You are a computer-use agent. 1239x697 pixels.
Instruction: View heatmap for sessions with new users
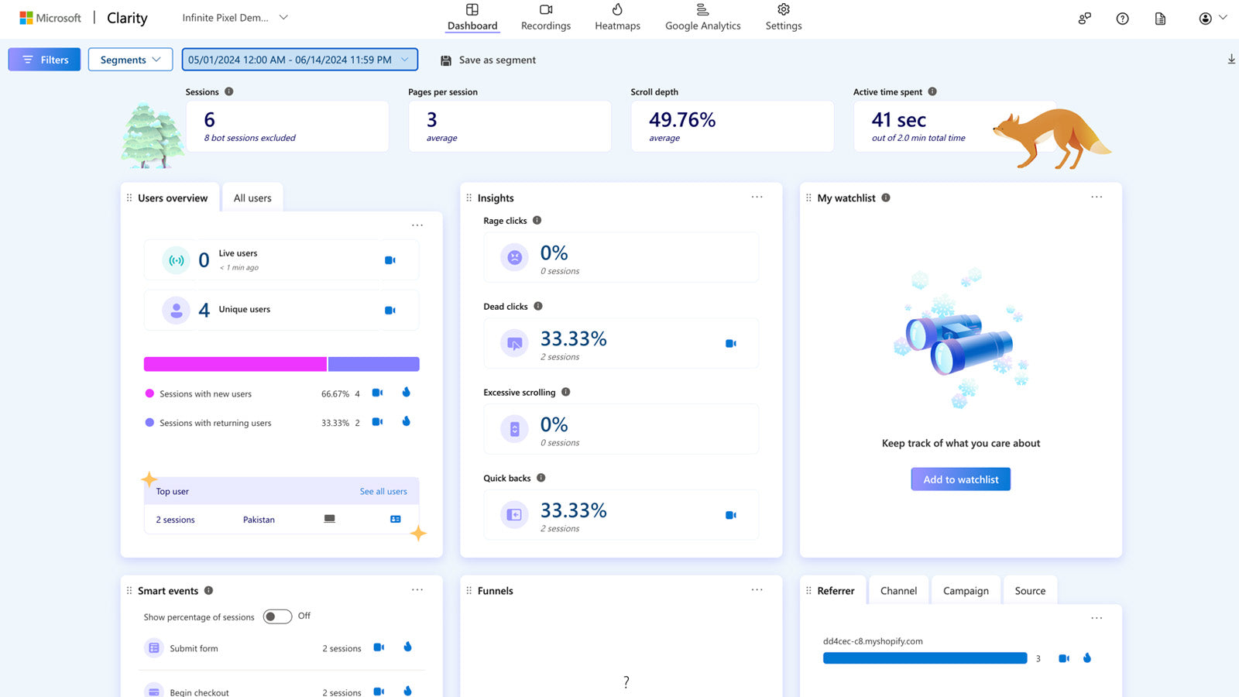(406, 393)
